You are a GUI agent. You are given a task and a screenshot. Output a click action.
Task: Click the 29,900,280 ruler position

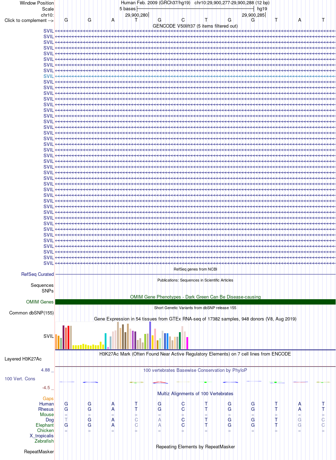point(137,15)
